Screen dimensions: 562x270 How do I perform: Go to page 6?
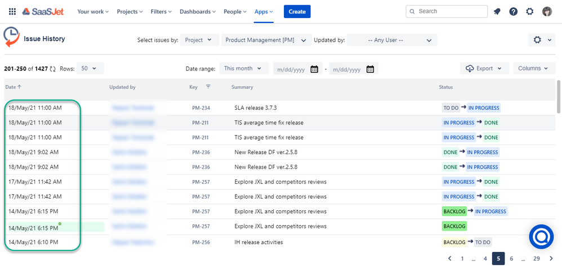coord(511,259)
